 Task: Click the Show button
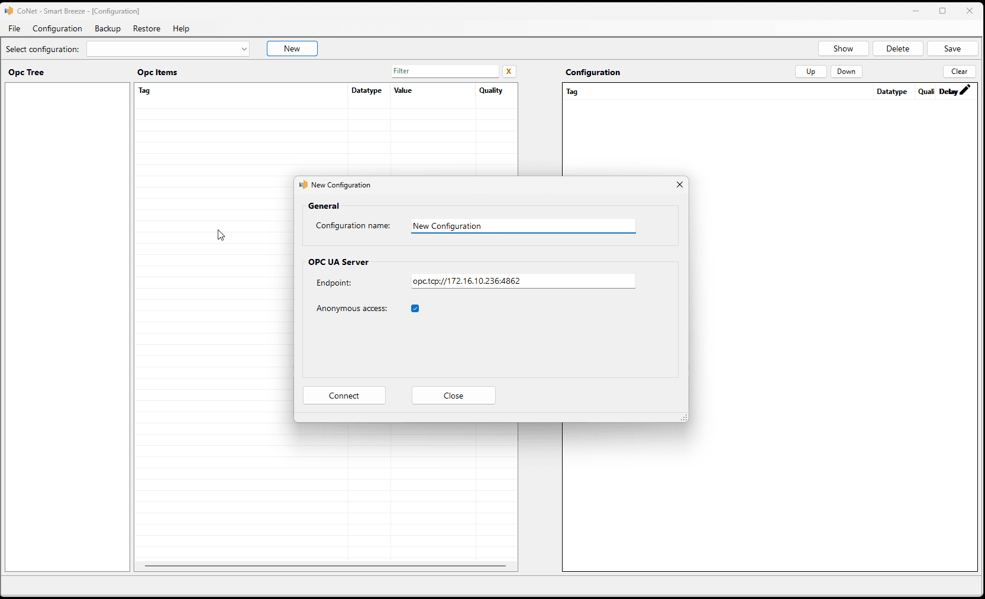point(844,48)
